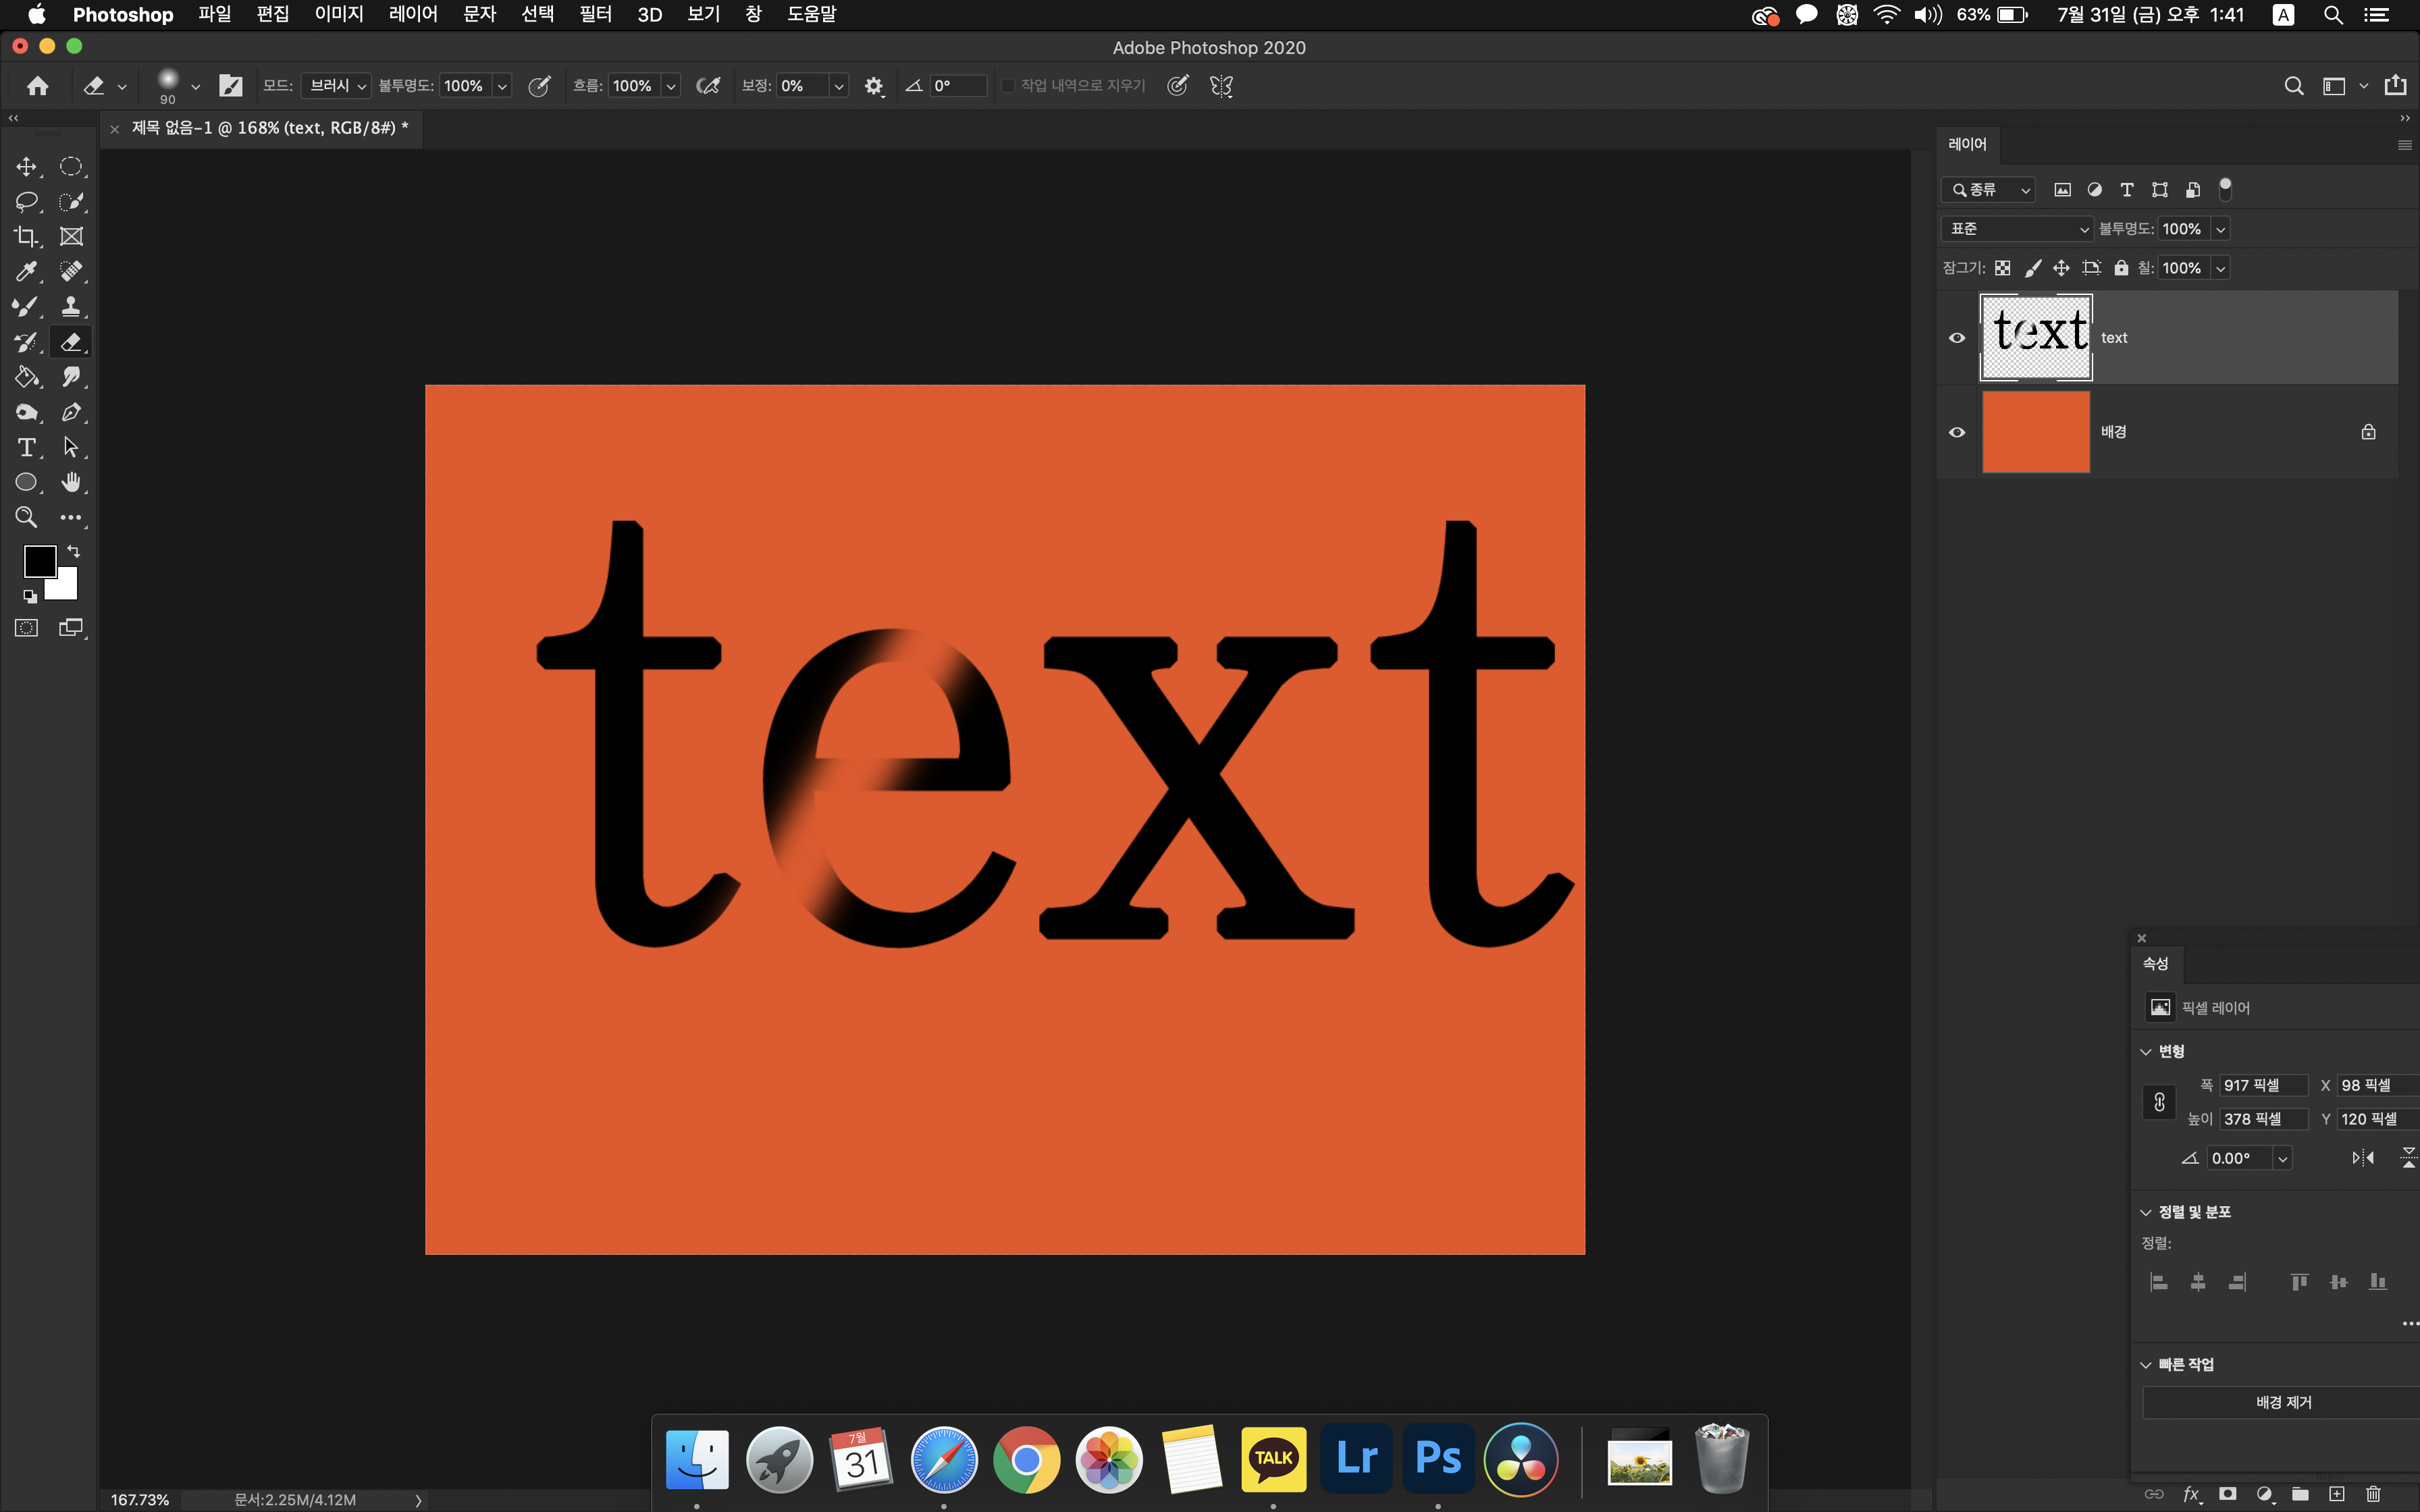The image size is (2420, 1512).
Task: Collapse the 정렬 및 분포 section
Action: coord(2145,1212)
